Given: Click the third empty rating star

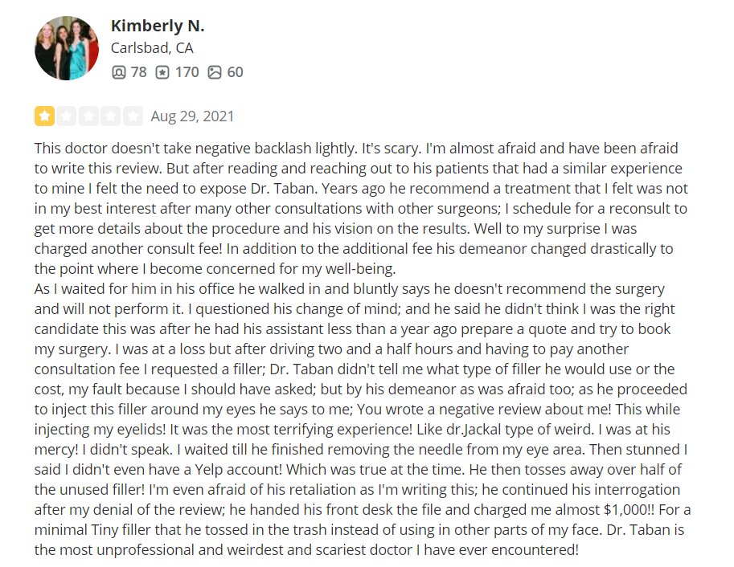Looking at the screenshot, I should 88,116.
